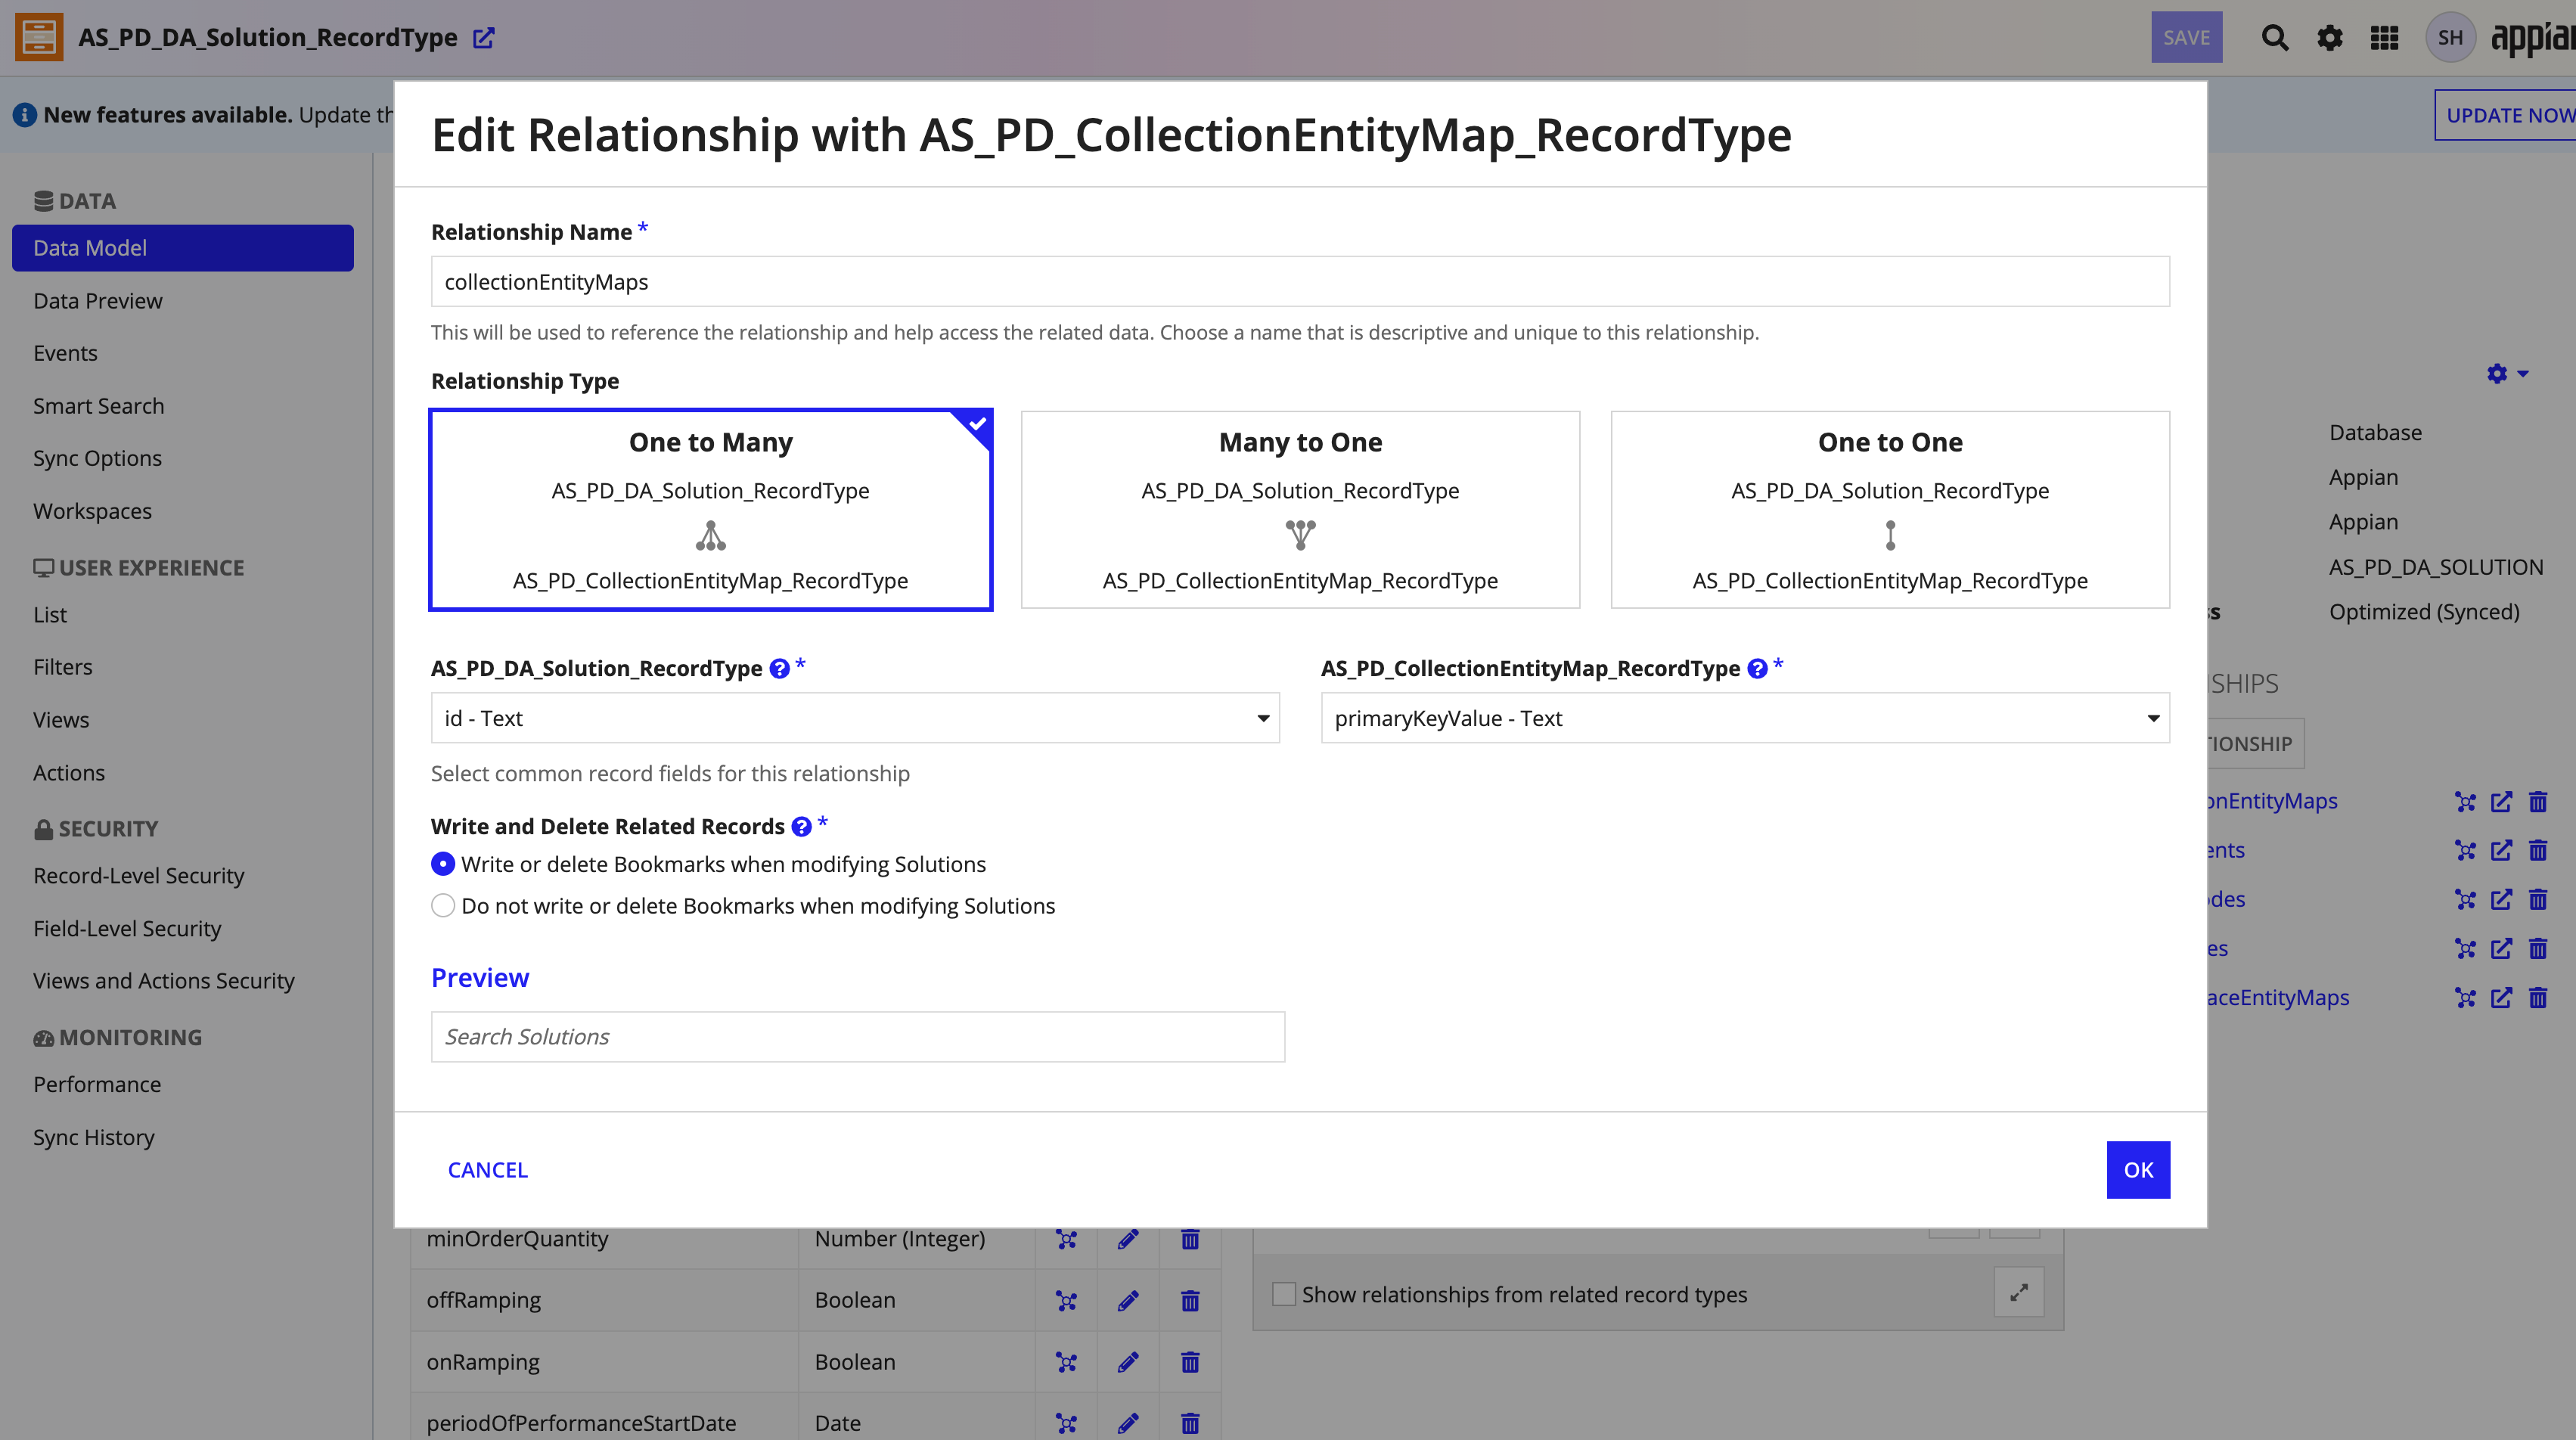This screenshot has width=2576, height=1440.
Task: Open Smart Search in the sidebar
Action: [x=98, y=406]
